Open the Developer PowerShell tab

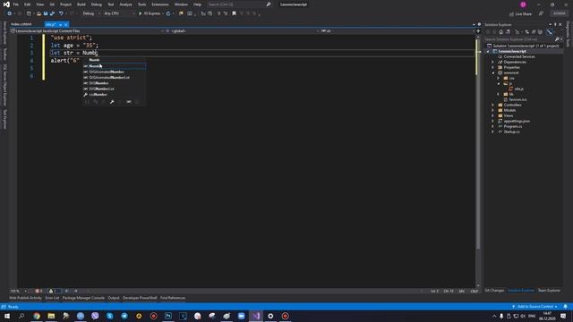pyautogui.click(x=140, y=298)
